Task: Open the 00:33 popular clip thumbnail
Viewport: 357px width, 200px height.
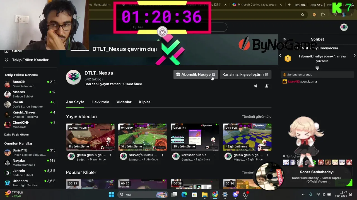Action: click(x=90, y=184)
